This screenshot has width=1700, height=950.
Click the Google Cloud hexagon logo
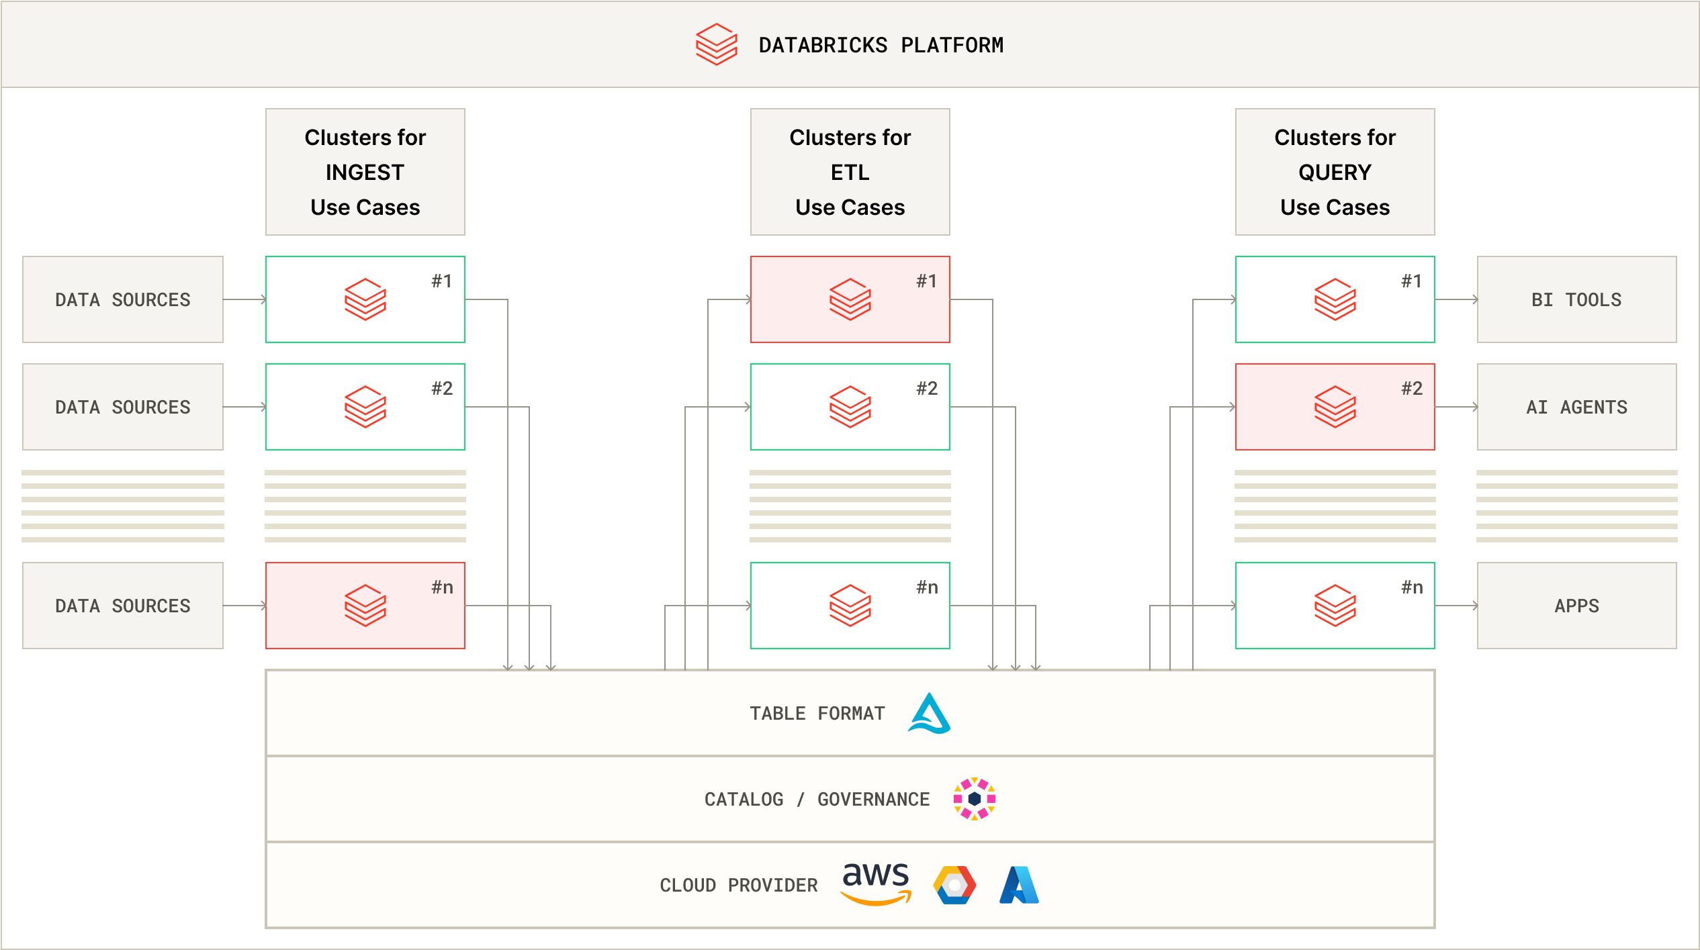pyautogui.click(x=954, y=885)
